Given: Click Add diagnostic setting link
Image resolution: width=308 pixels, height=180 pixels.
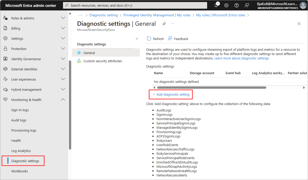Looking at the screenshot, I should [x=171, y=94].
